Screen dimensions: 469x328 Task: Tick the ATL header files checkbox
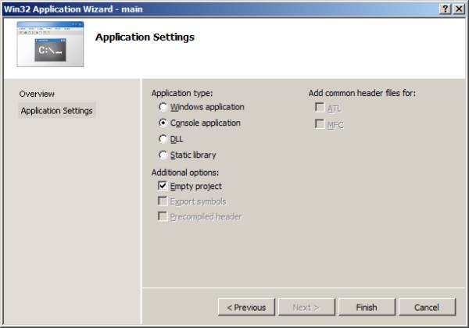pos(320,108)
